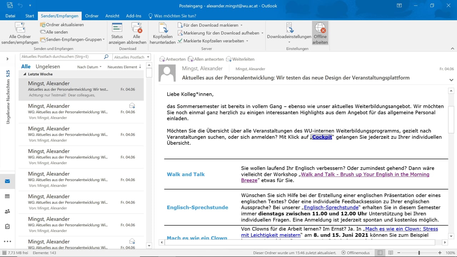Open Aktuelles Postfach scope dropdown
This screenshot has width=457, height=257.
coord(132,57)
